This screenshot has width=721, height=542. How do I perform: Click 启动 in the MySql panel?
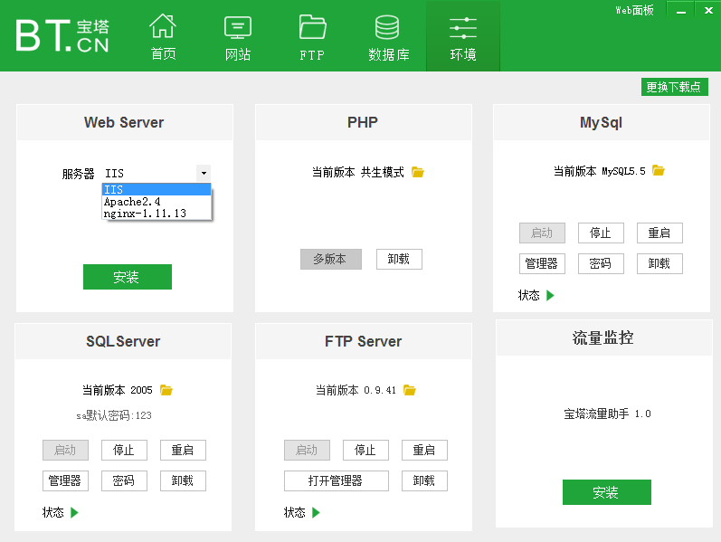[x=542, y=233]
